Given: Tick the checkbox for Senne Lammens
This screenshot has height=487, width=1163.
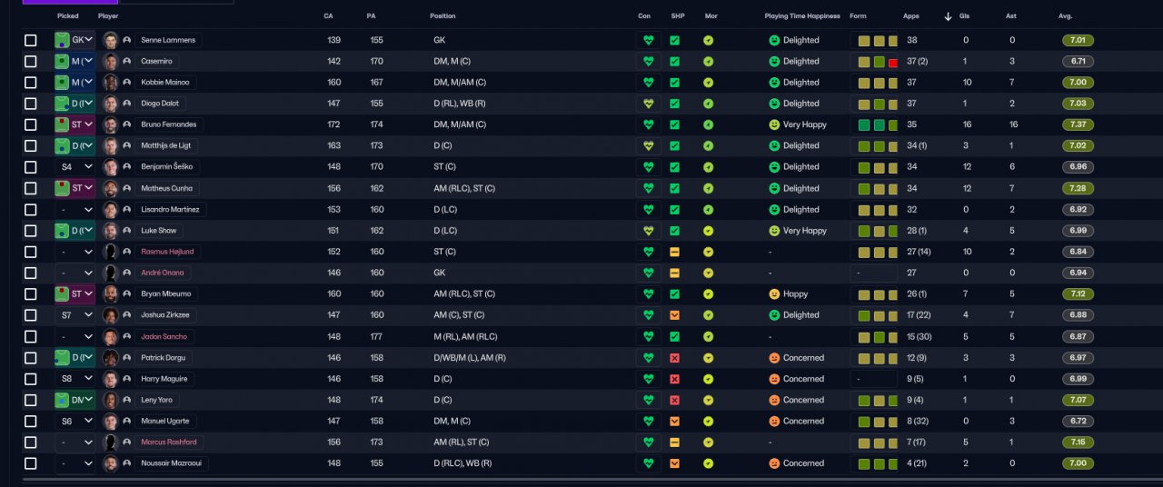Looking at the screenshot, I should (31, 41).
